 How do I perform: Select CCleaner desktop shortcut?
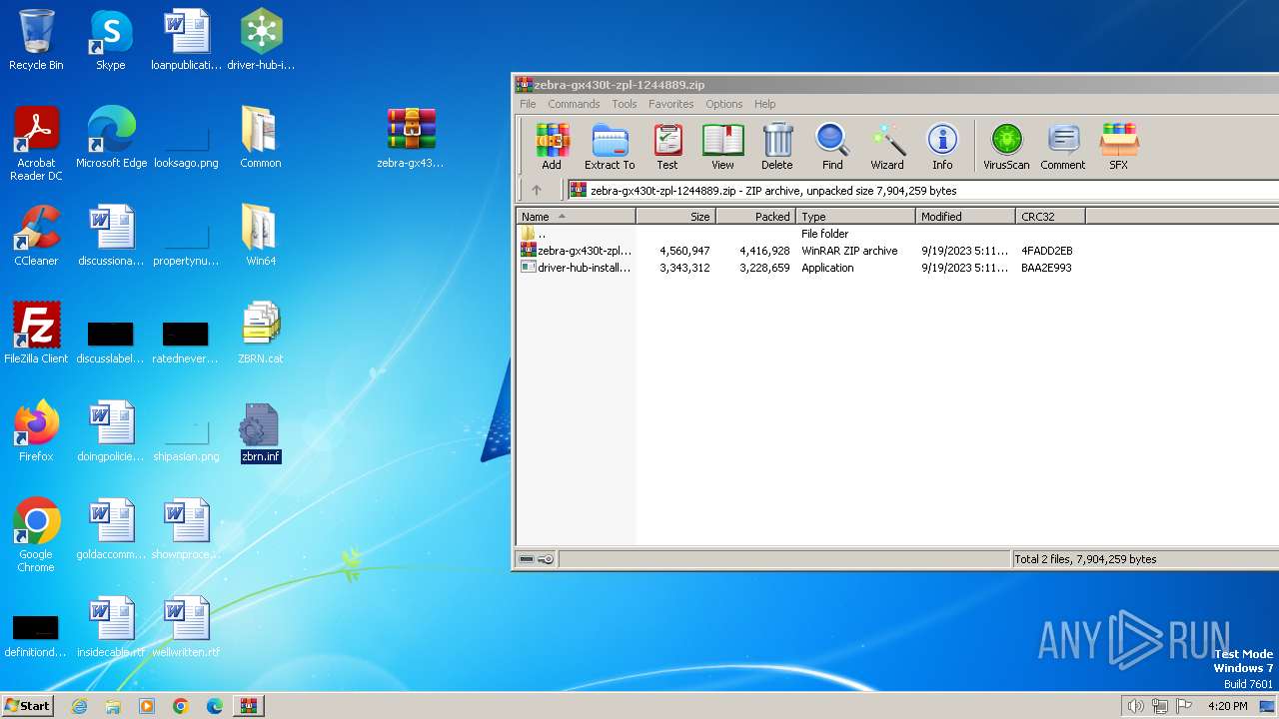[x=36, y=236]
